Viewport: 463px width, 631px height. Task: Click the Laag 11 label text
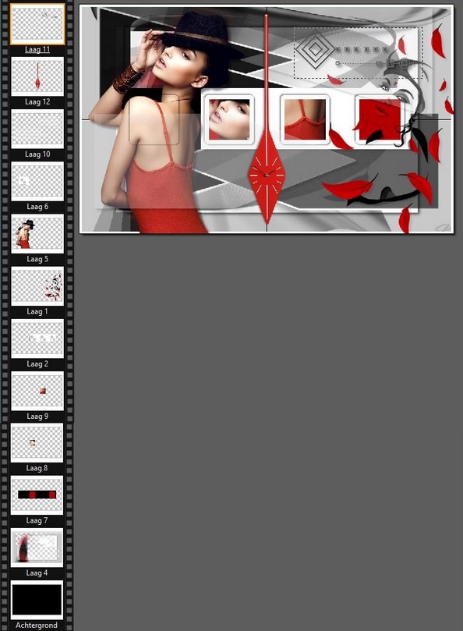click(x=37, y=49)
